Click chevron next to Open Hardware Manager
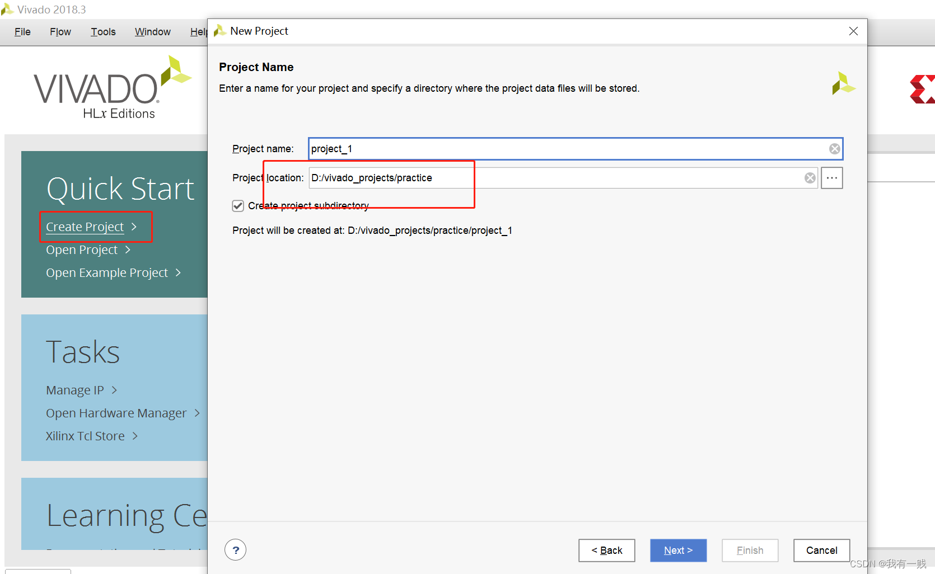The width and height of the screenshot is (935, 574). point(197,413)
